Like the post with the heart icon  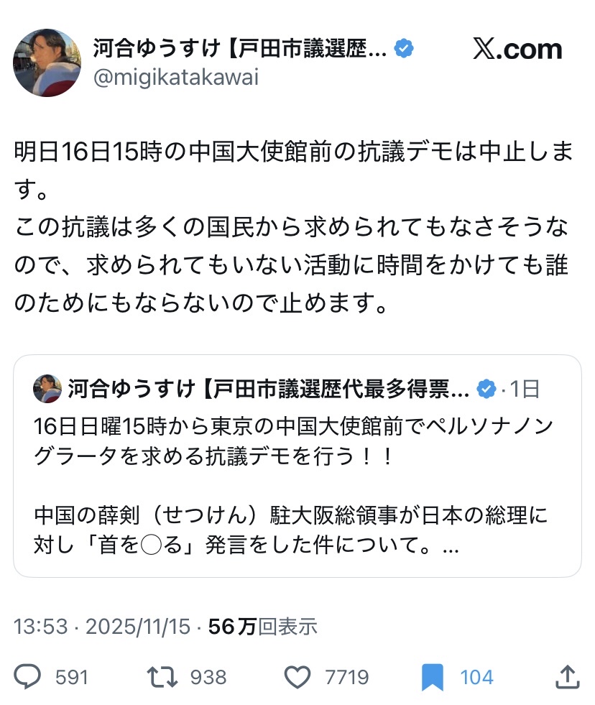tap(297, 676)
